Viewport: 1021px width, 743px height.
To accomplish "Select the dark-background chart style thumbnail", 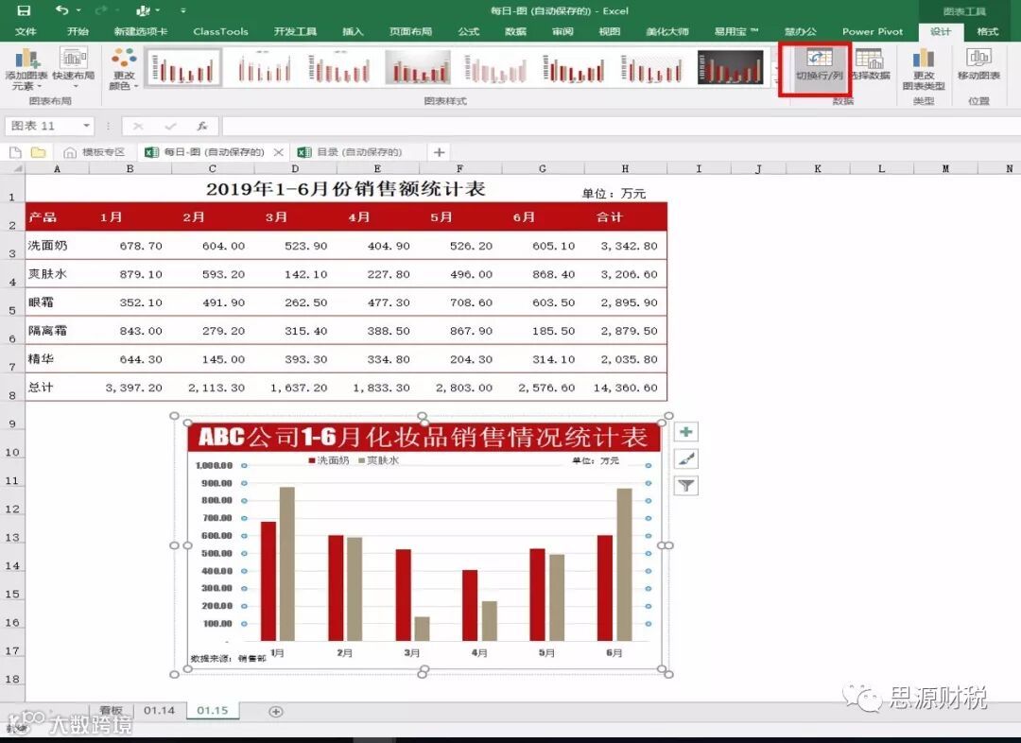I will tap(730, 68).
